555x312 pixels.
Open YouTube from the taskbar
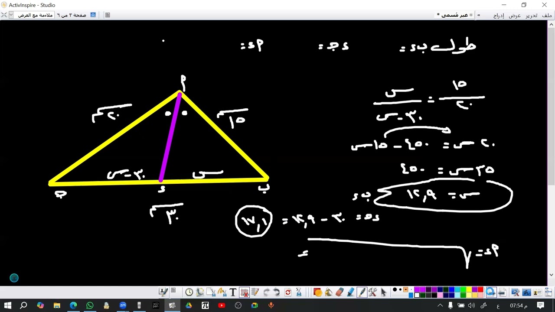222,305
